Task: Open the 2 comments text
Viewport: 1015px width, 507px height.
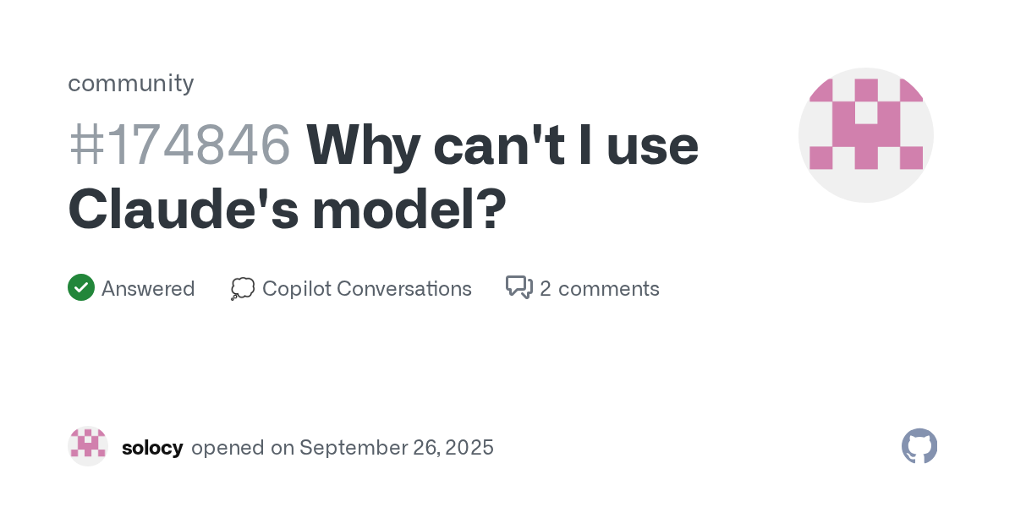Action: 600,289
